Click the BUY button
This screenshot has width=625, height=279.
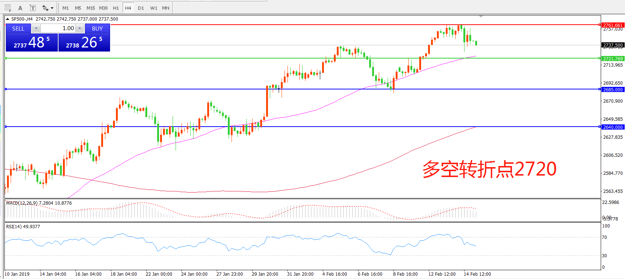point(97,28)
